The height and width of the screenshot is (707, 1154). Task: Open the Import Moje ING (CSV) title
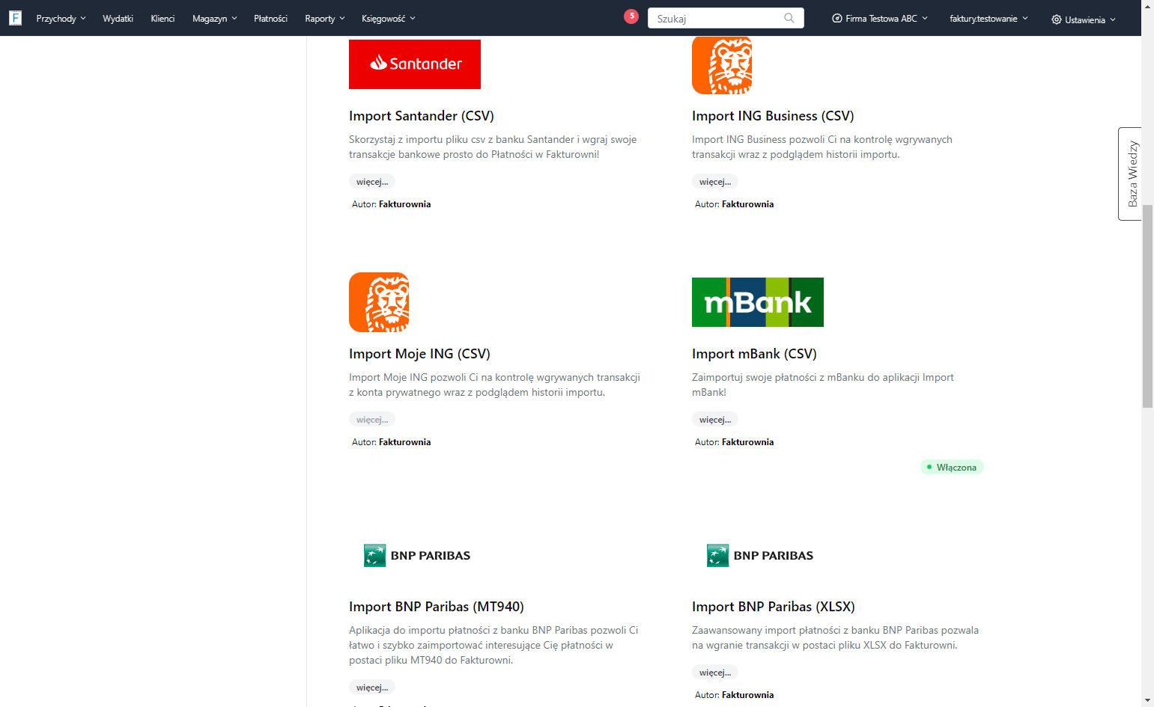419,354
